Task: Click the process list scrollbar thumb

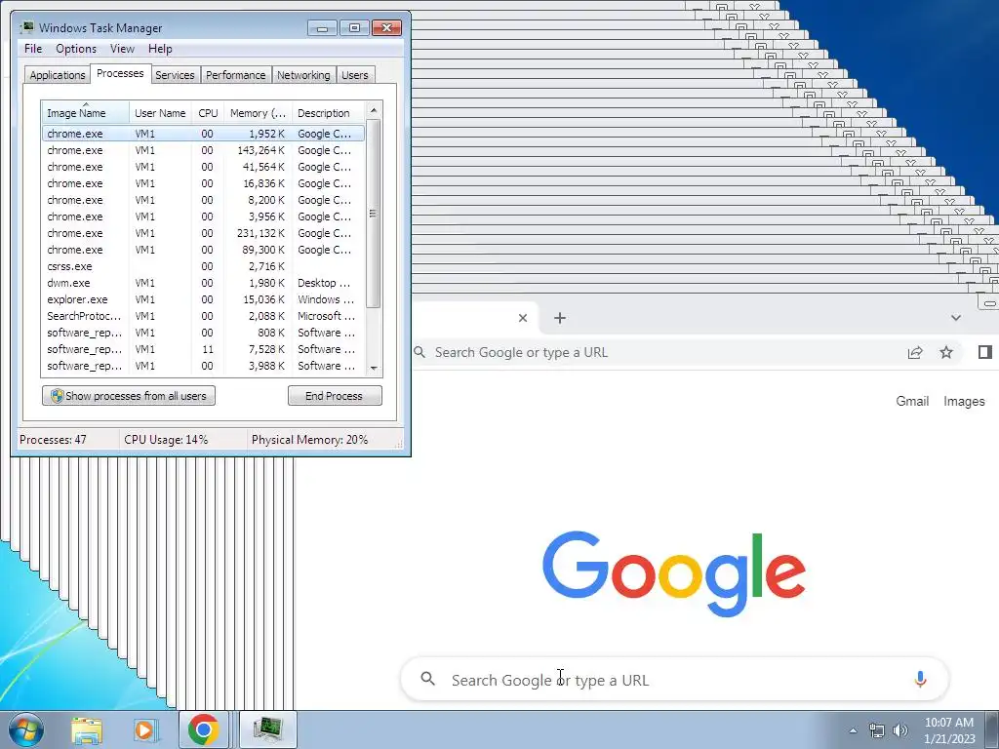Action: pos(374,214)
